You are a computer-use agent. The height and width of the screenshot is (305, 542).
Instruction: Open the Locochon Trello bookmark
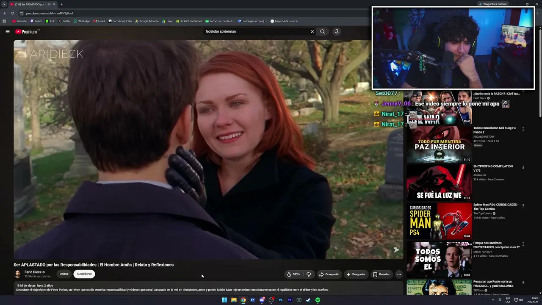point(120,21)
